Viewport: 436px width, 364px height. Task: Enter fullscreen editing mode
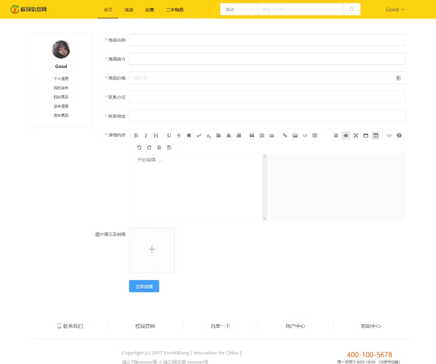click(x=356, y=135)
